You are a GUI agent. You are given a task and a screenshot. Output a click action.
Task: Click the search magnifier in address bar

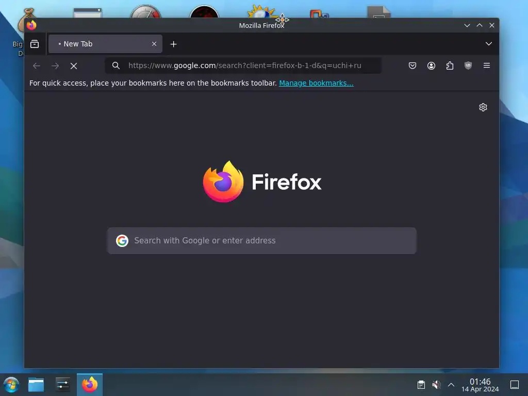pos(116,65)
